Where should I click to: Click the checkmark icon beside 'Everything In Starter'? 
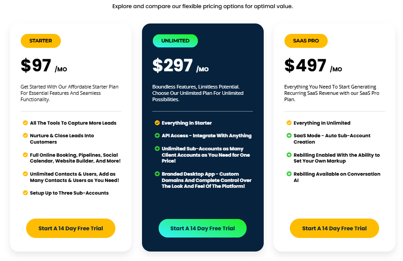(x=157, y=123)
